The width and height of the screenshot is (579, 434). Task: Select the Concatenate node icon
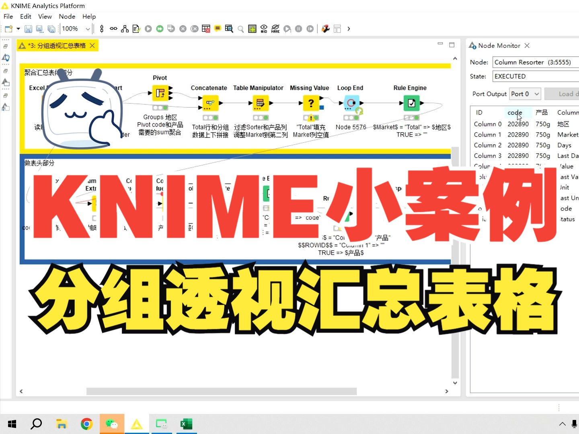click(210, 103)
